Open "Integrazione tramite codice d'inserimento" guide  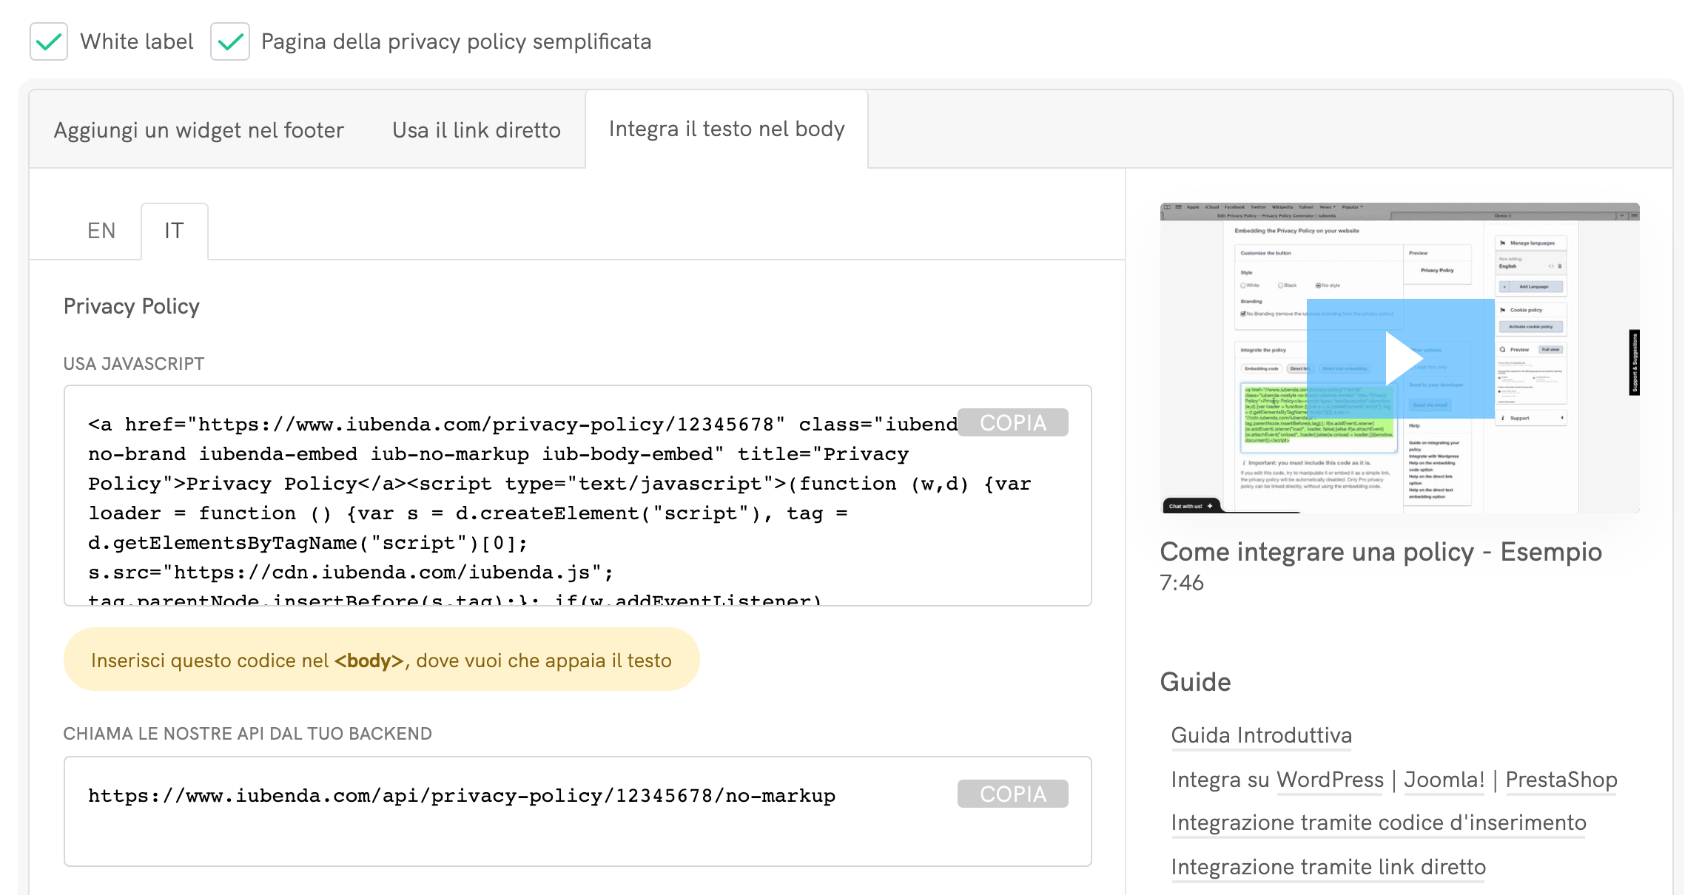(1378, 823)
